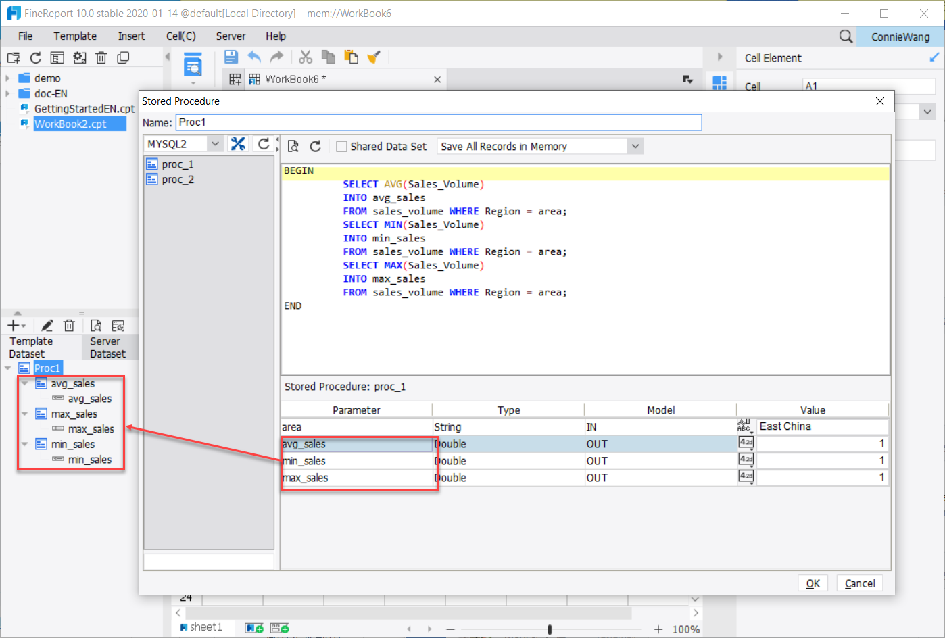Refresh the stored procedure list

click(x=263, y=143)
